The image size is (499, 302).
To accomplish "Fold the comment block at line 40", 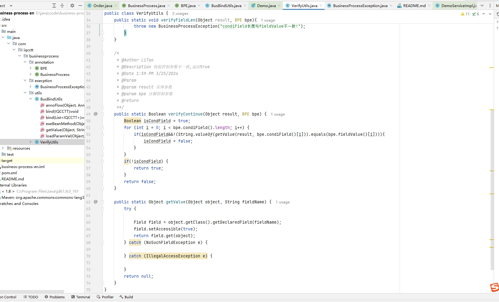I will coord(103,53).
